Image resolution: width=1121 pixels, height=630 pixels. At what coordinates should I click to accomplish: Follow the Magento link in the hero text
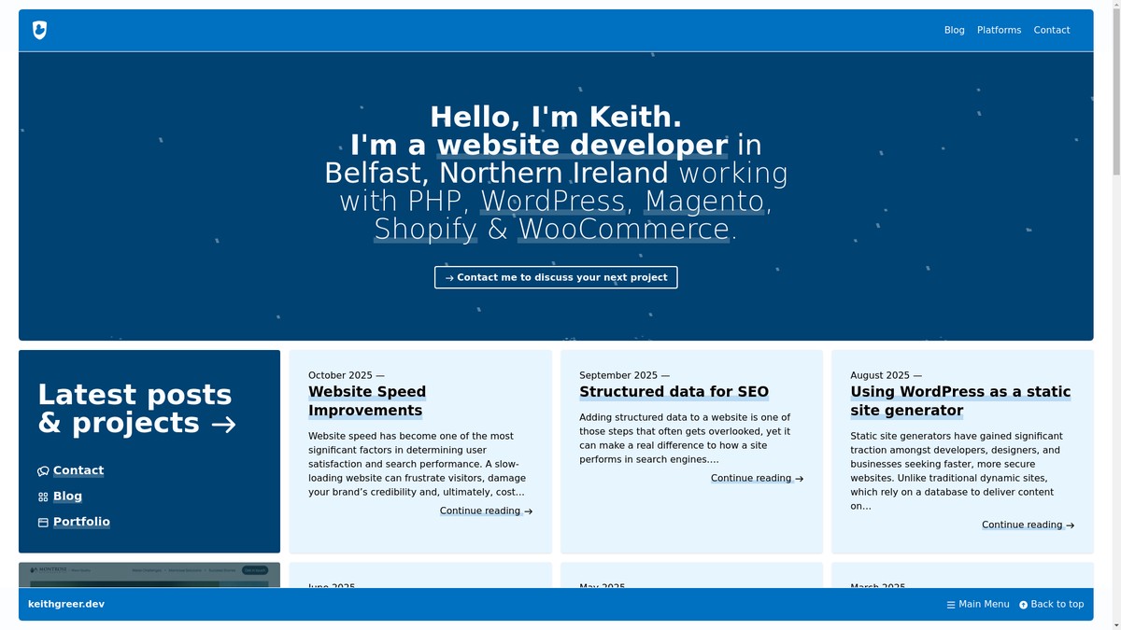(704, 202)
